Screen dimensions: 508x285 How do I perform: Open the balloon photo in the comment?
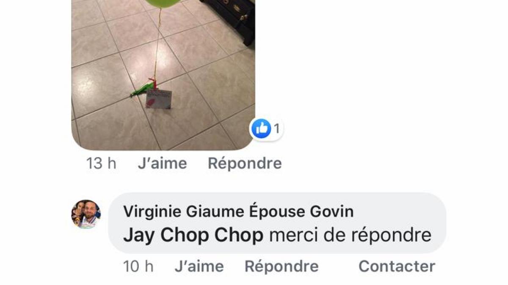click(163, 75)
